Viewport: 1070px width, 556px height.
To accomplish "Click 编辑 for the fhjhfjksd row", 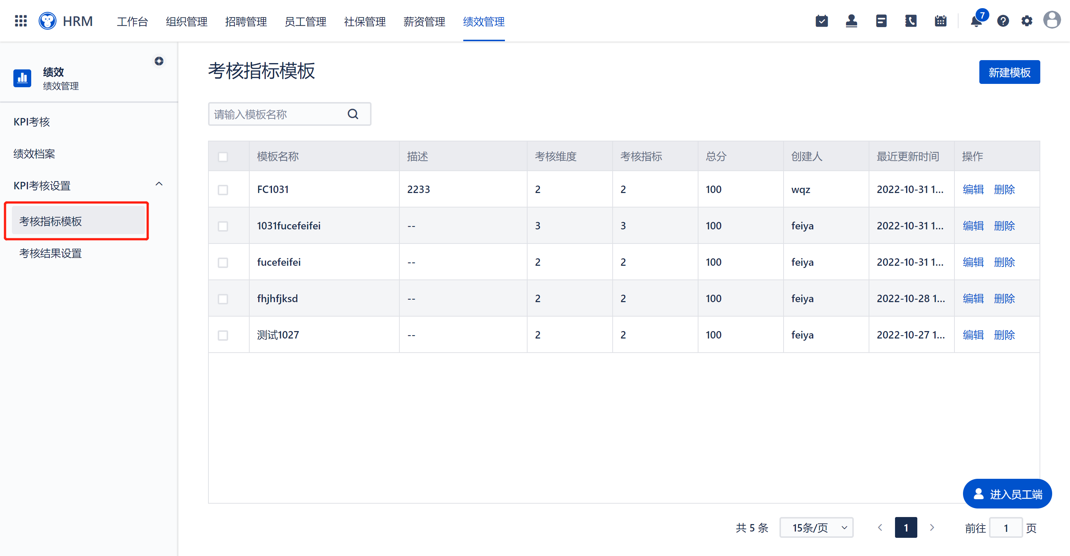I will [973, 299].
